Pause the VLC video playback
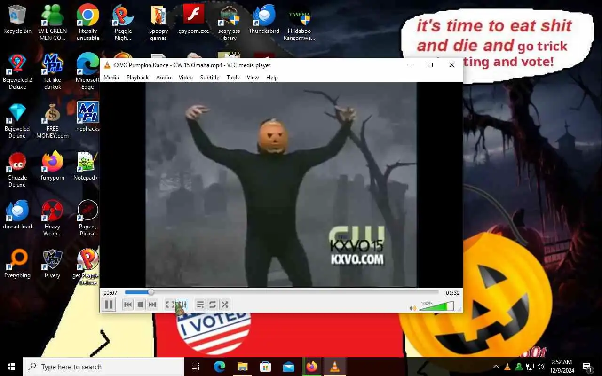 point(109,305)
